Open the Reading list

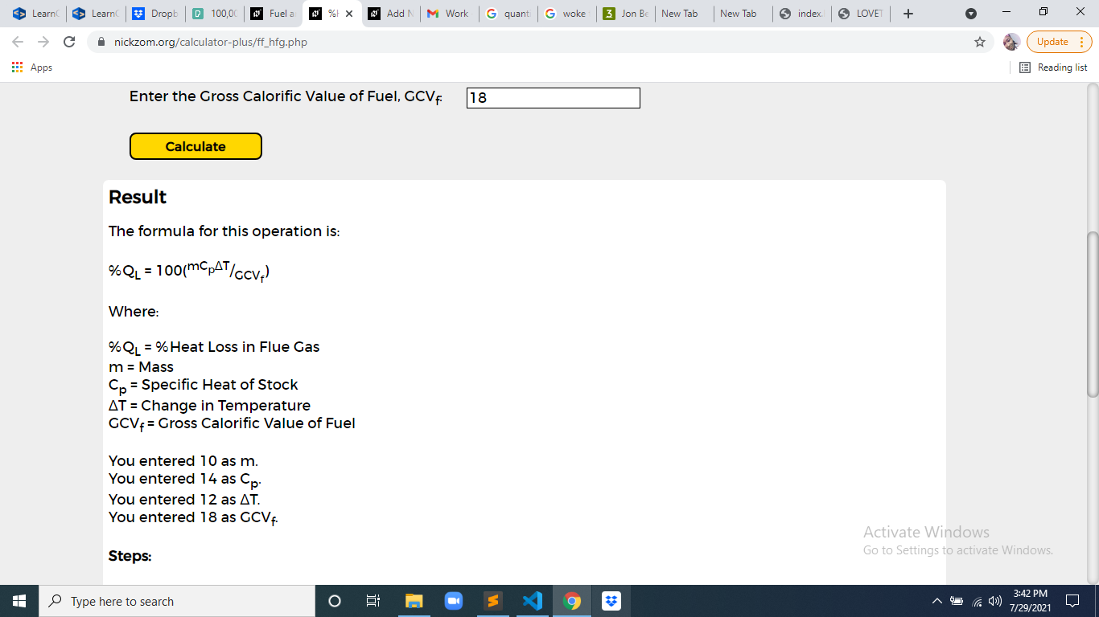(1053, 67)
